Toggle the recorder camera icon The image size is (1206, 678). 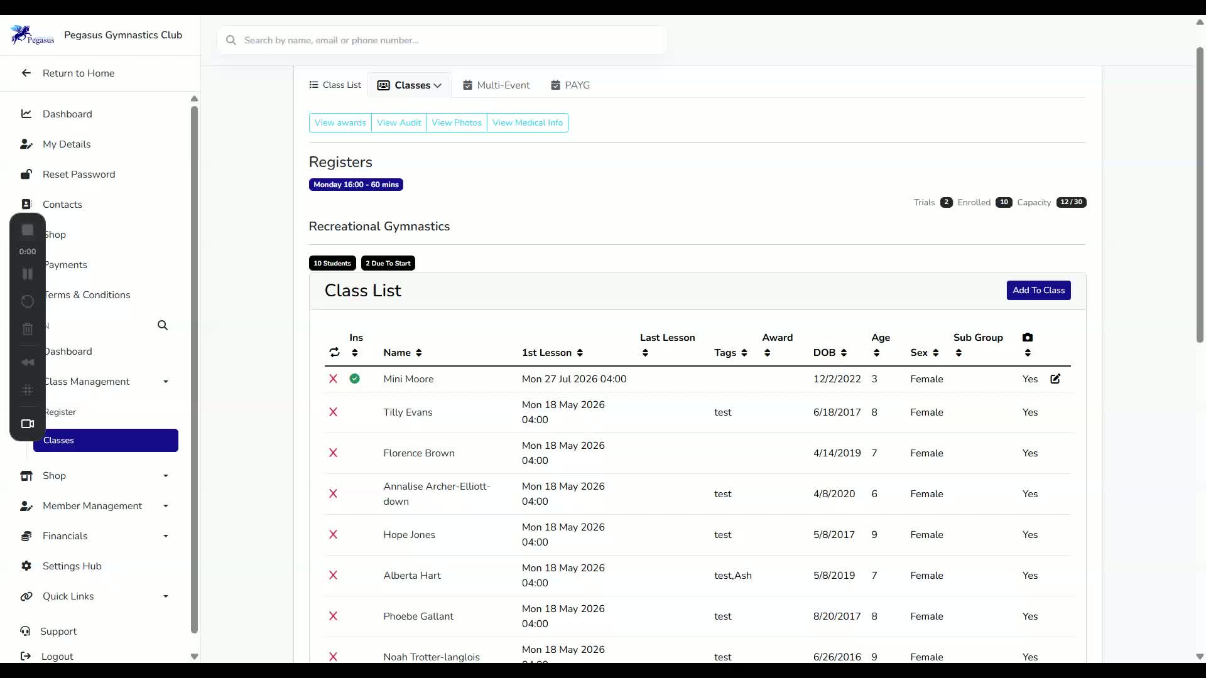28,424
